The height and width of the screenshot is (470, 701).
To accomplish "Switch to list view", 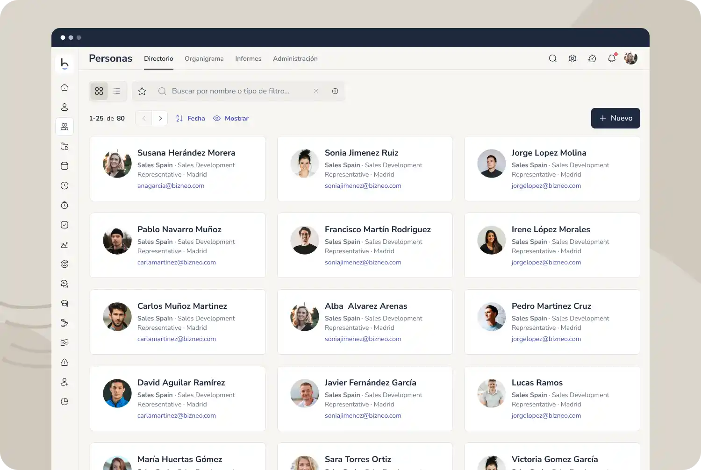I will pyautogui.click(x=117, y=91).
